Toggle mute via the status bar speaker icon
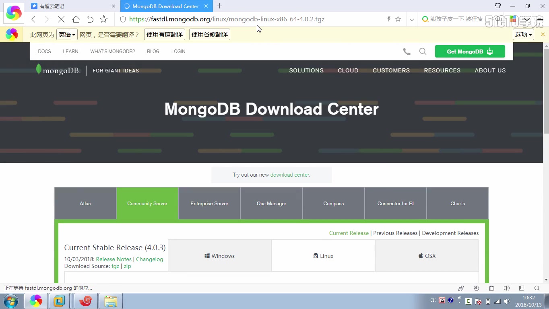 506,288
